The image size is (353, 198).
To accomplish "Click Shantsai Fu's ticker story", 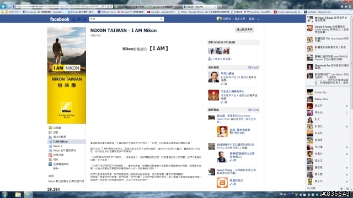I will point(328,67).
